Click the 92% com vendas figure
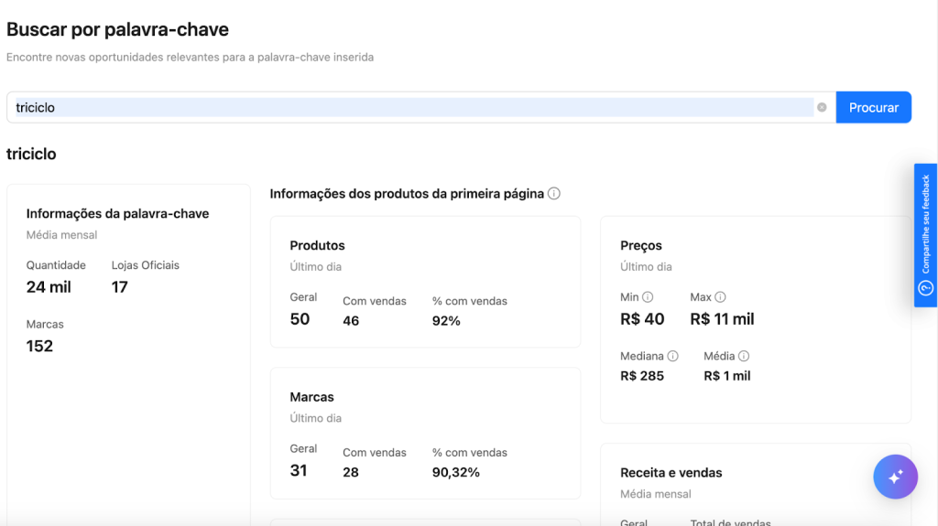Viewport: 938px width, 526px height. click(x=446, y=321)
